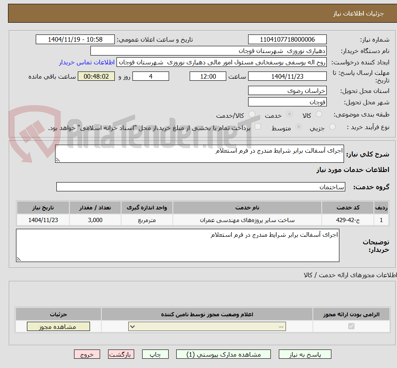Click the نام دستگاه خریدار field
This screenshot has width=397, height=368.
pos(208,51)
